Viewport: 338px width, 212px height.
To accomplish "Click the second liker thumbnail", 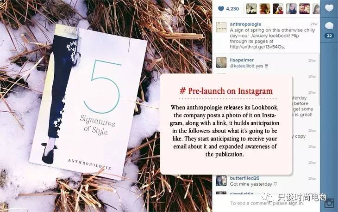I will pyautogui.click(x=265, y=9).
